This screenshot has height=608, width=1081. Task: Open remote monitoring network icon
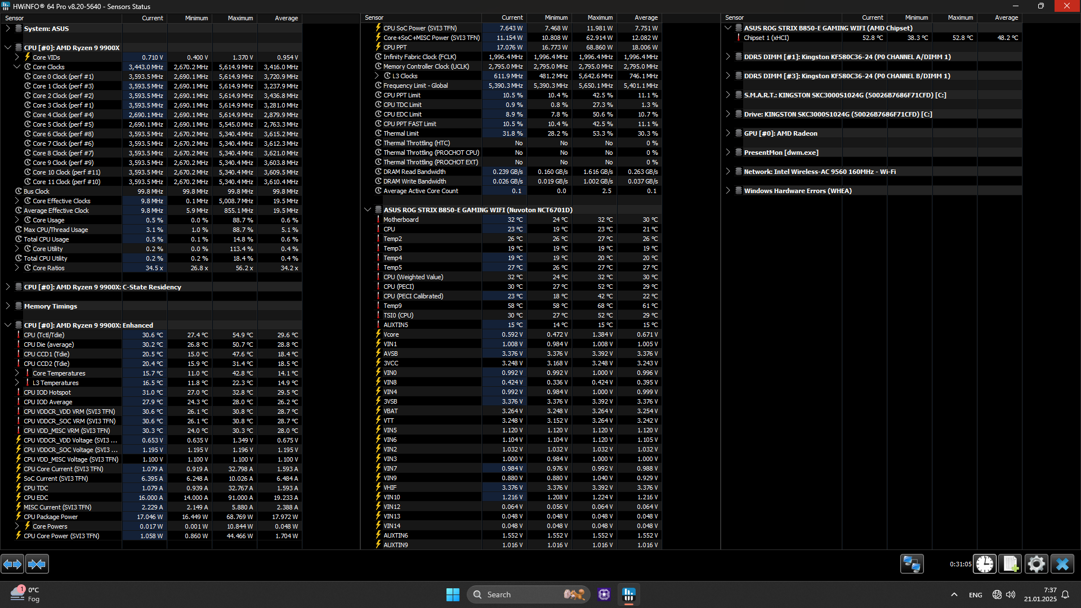[x=912, y=564]
